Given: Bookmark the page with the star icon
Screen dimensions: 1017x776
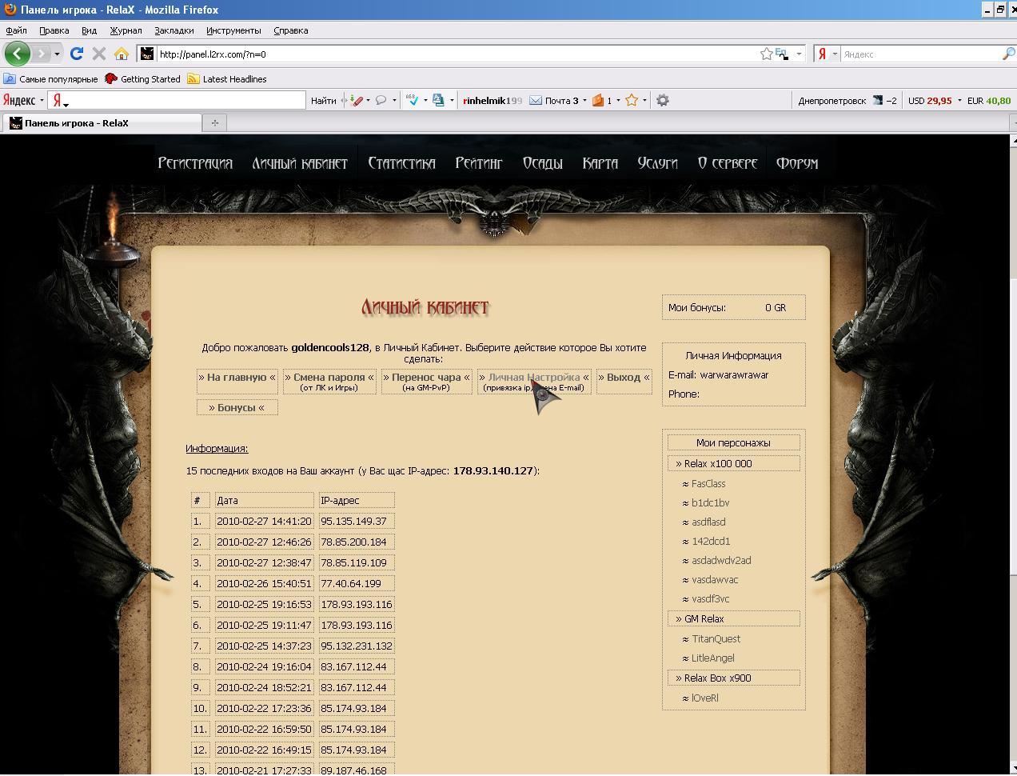Looking at the screenshot, I should [x=767, y=54].
